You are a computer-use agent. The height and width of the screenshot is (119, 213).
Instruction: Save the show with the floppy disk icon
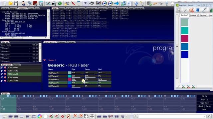pos(16,3)
